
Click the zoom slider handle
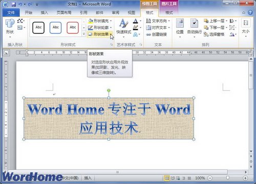click(227, 178)
